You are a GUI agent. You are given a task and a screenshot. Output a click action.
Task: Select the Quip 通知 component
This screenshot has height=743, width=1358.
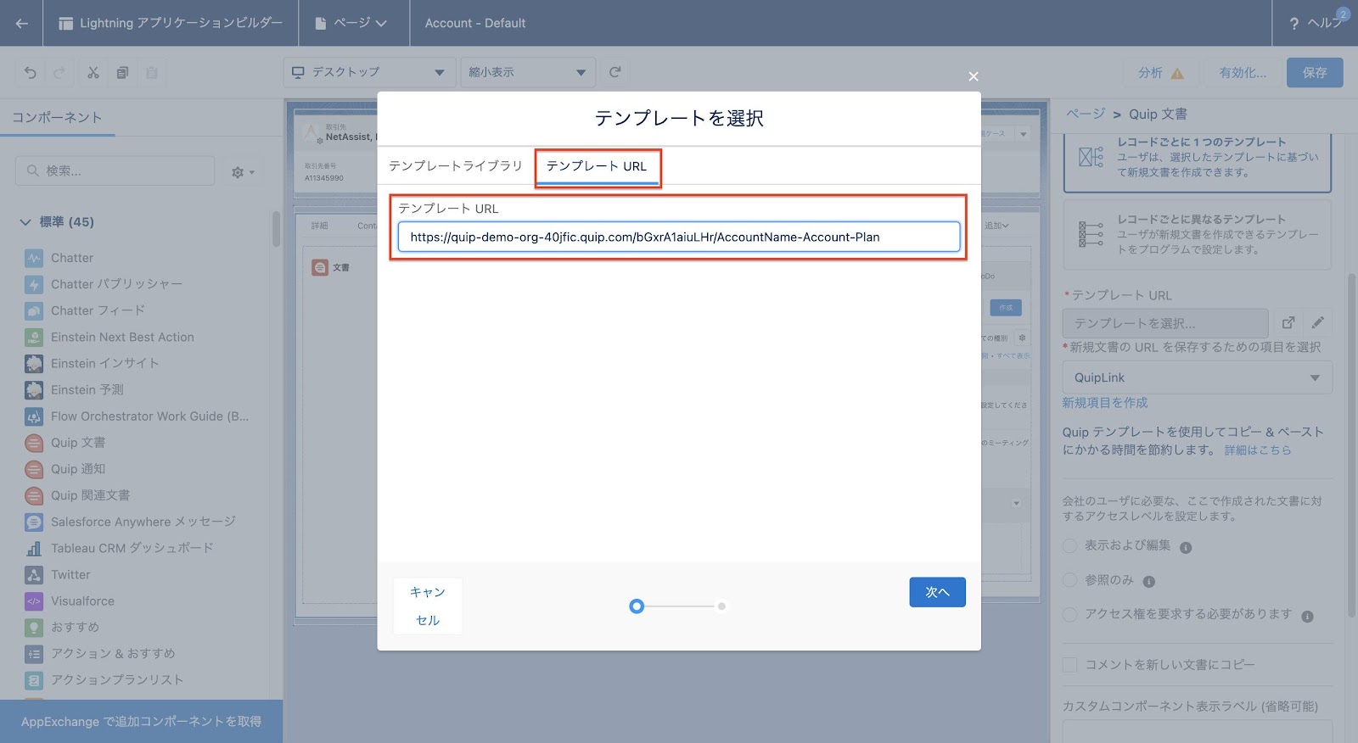coord(65,468)
